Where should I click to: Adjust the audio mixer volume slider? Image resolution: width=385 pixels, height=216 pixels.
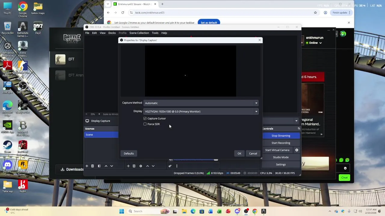(216, 160)
